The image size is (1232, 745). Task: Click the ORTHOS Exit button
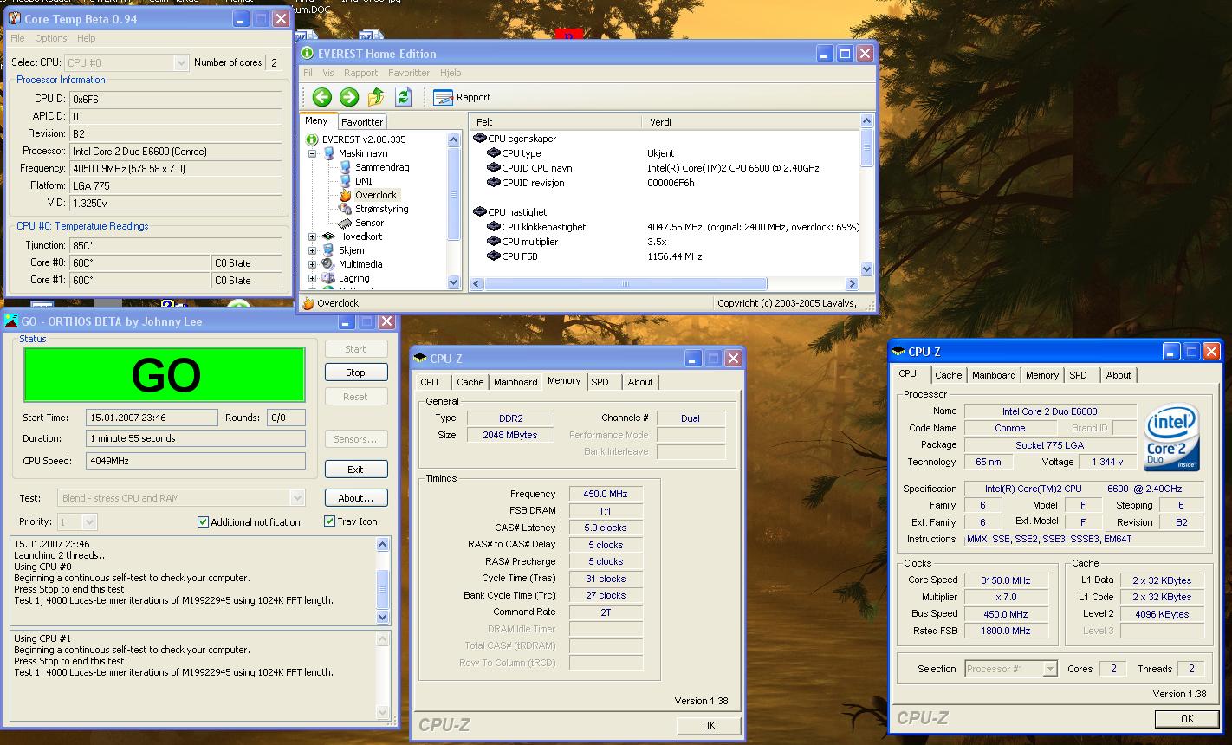356,470
